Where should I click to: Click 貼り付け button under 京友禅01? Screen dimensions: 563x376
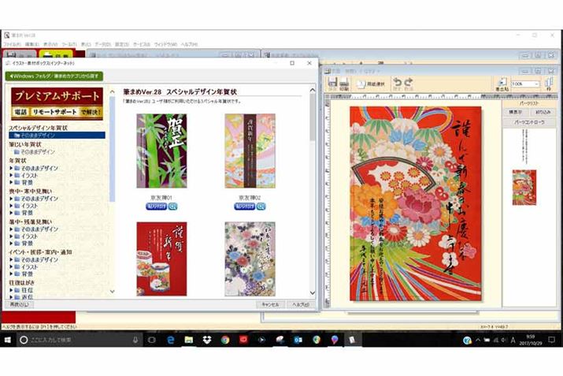[x=157, y=207]
